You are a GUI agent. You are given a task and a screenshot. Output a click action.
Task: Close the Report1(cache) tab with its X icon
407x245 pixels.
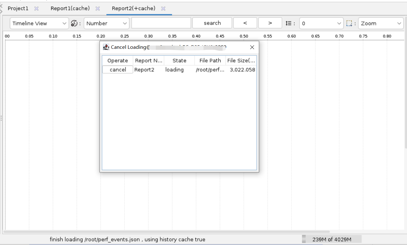click(98, 9)
